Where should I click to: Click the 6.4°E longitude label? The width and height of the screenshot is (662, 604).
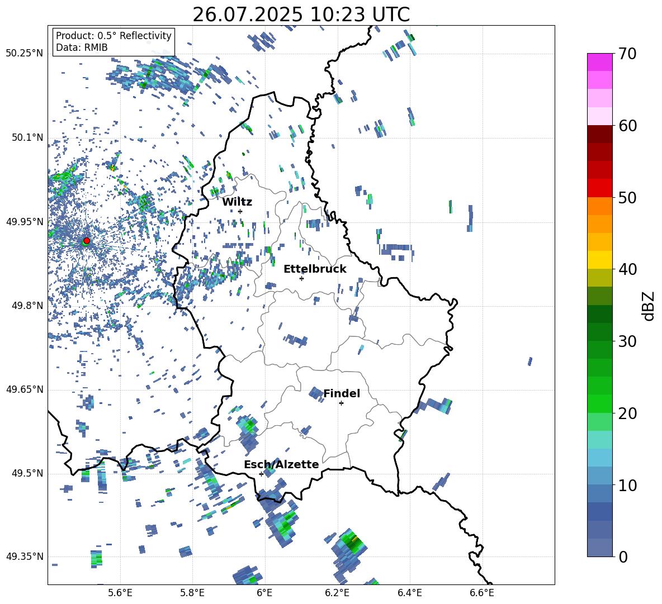click(x=409, y=593)
